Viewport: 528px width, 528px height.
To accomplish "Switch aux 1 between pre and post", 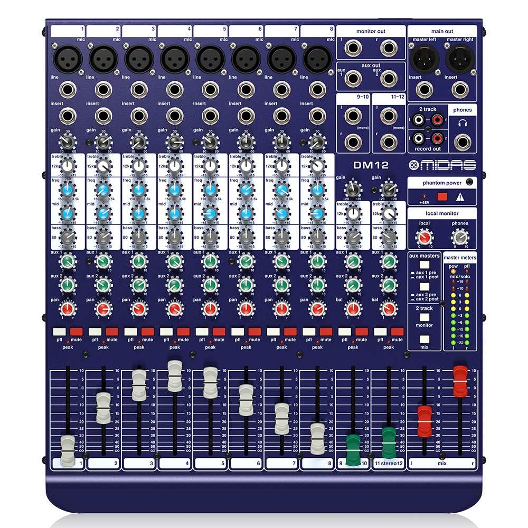I will coord(425,265).
